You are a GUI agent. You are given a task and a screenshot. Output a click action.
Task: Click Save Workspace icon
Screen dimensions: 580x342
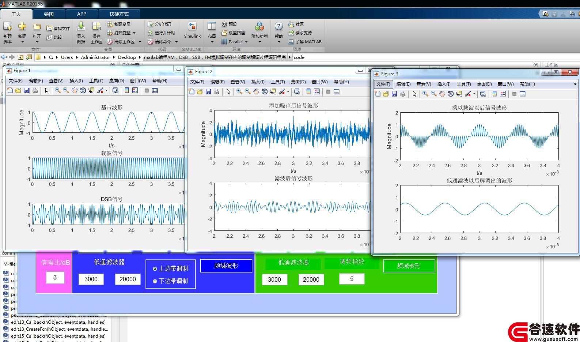click(96, 26)
